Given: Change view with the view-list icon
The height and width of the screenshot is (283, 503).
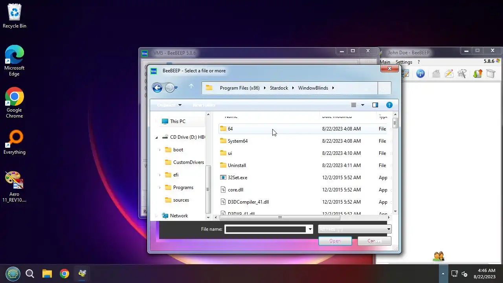Looking at the screenshot, I should point(354,105).
